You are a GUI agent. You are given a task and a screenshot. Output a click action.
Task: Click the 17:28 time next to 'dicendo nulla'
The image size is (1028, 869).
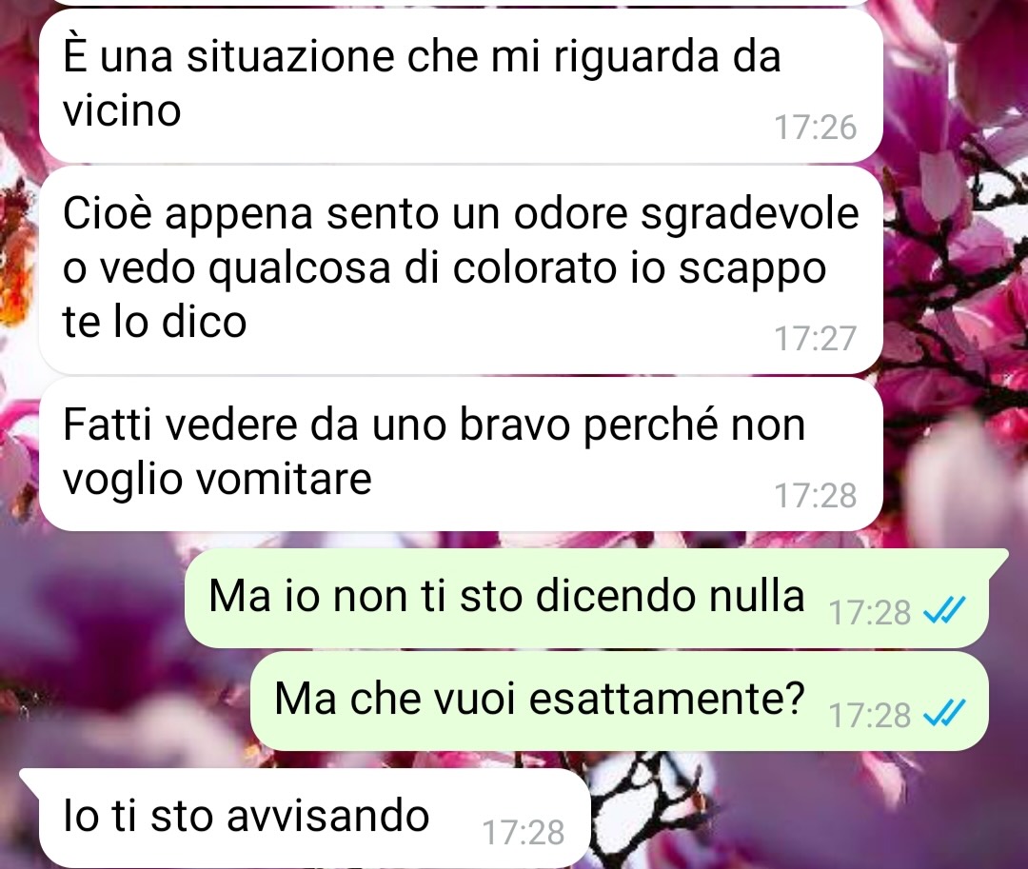(x=870, y=613)
